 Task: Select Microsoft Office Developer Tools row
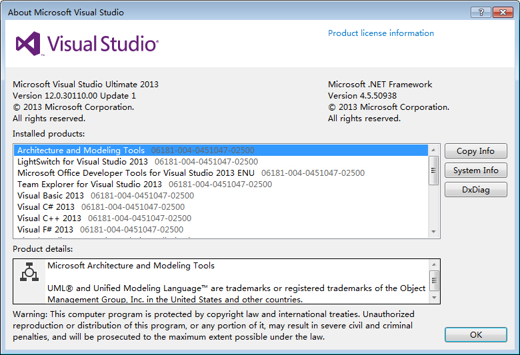[221, 173]
